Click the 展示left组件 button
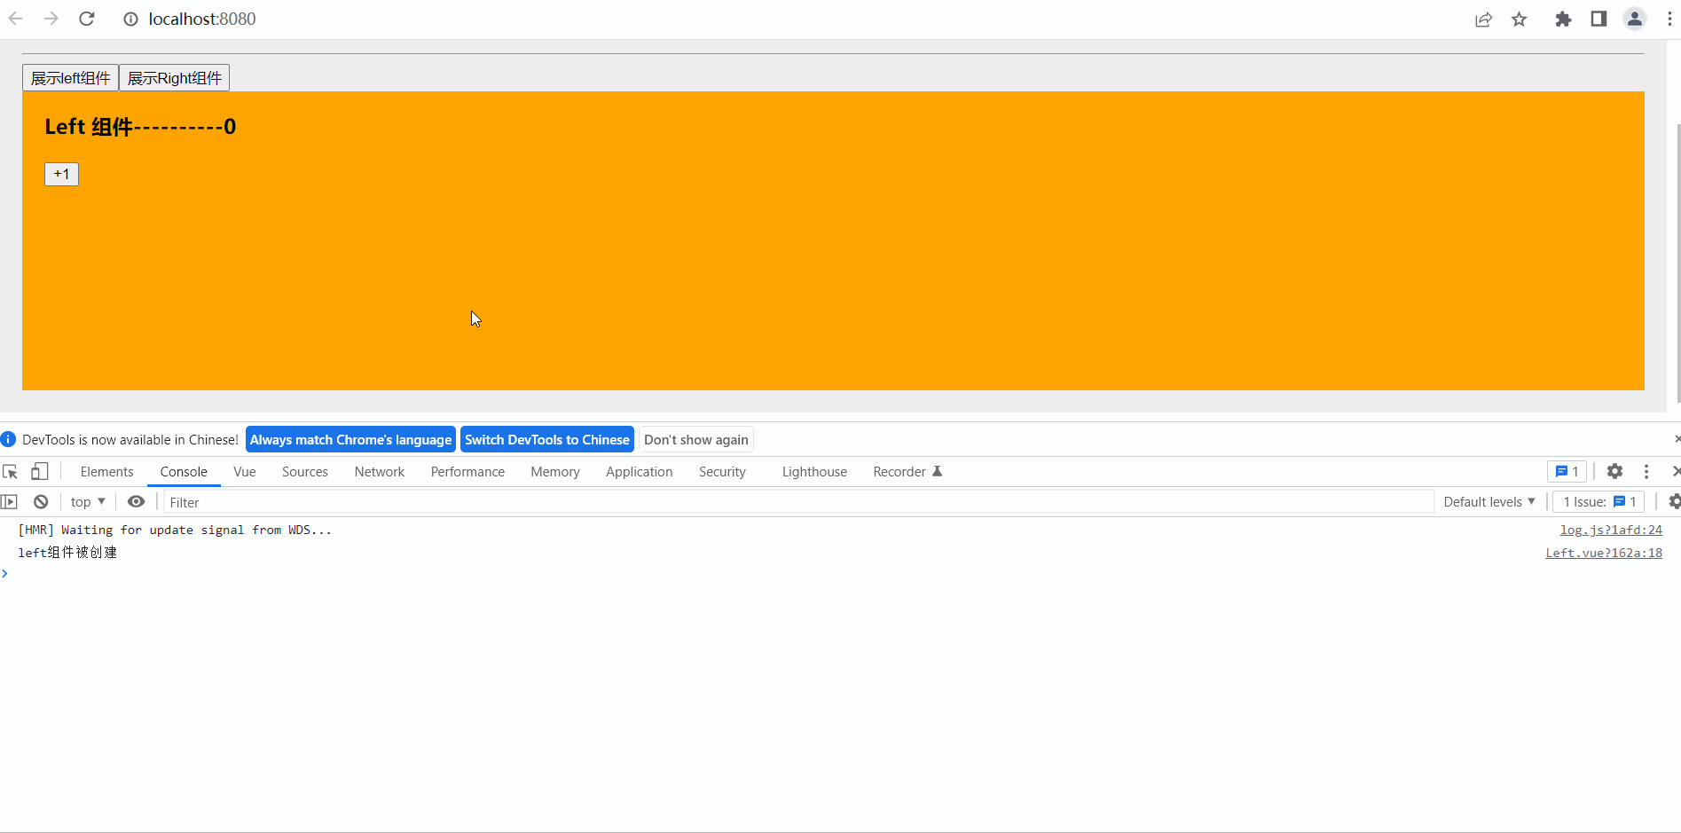This screenshot has height=833, width=1681. click(70, 78)
